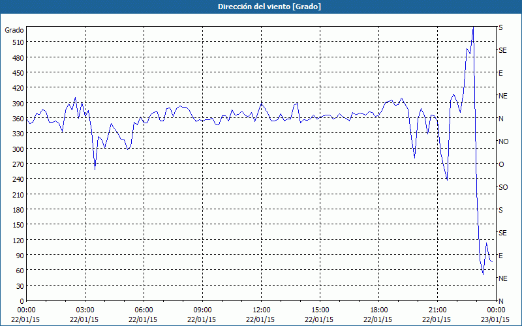Select the 22/01/15 date under 21:00
The image size is (522, 326).
[x=437, y=319]
